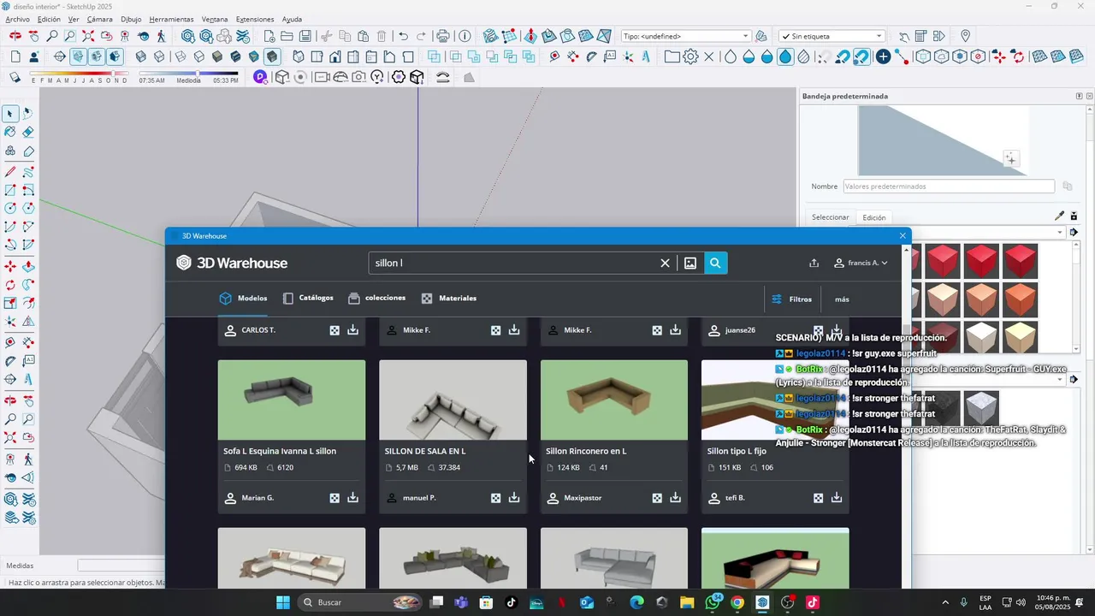
Task: Toggle the highlighted magnet snap tool
Action: click(861, 56)
